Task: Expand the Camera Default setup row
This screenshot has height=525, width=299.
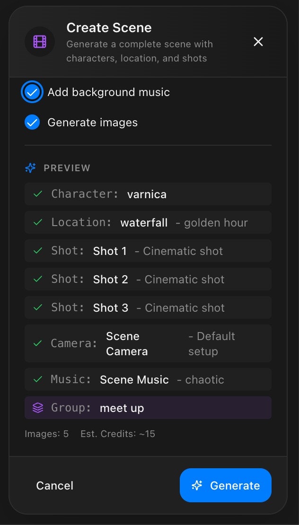Action: 148,343
